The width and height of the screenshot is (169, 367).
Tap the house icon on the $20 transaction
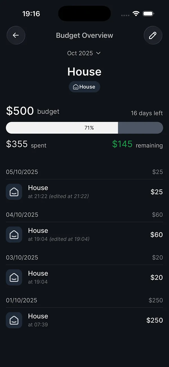tap(14, 277)
